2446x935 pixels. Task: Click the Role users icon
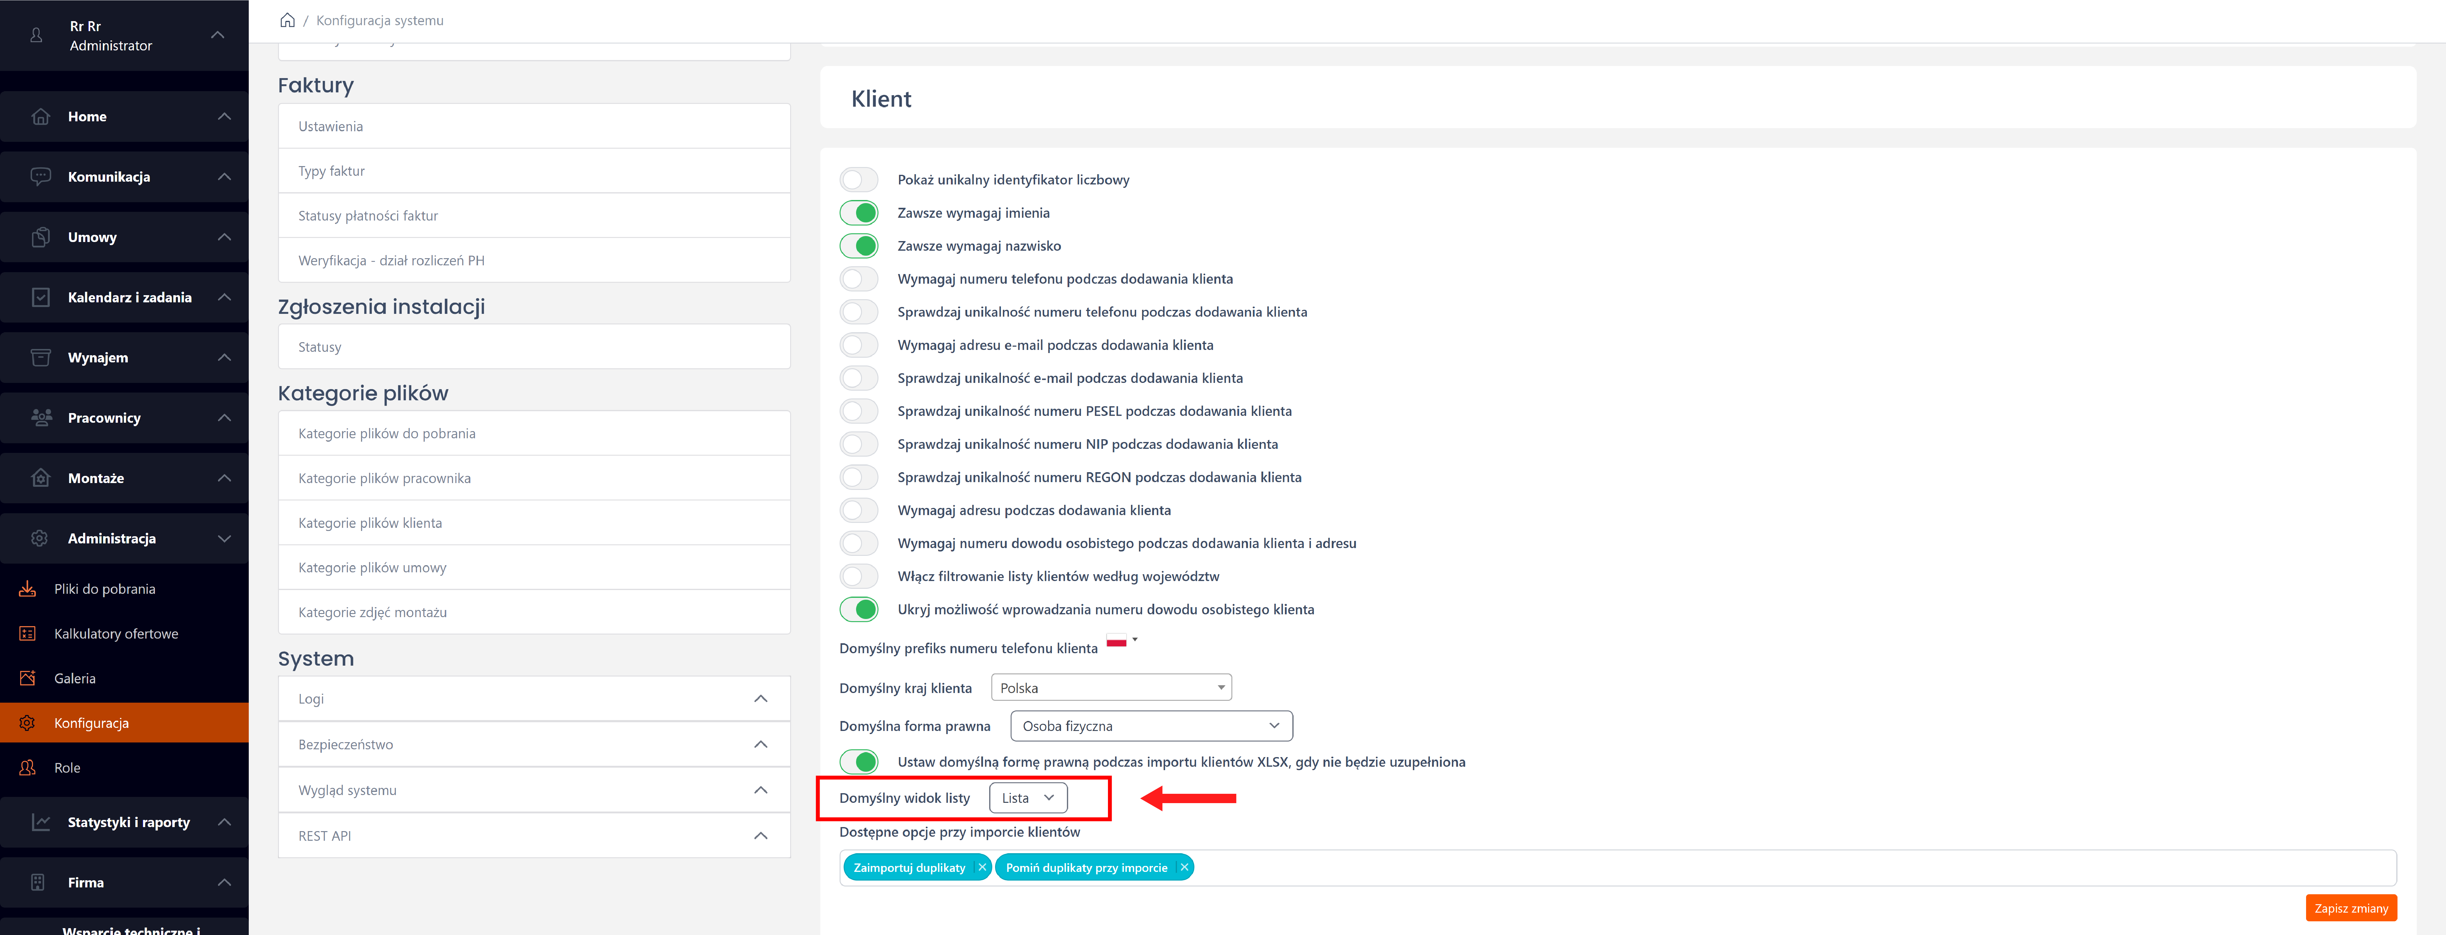tap(28, 768)
